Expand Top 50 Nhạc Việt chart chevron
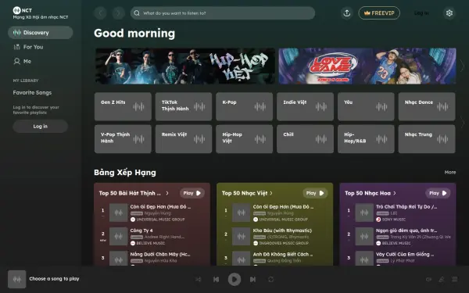This screenshot has height=293, width=469. [x=271, y=193]
